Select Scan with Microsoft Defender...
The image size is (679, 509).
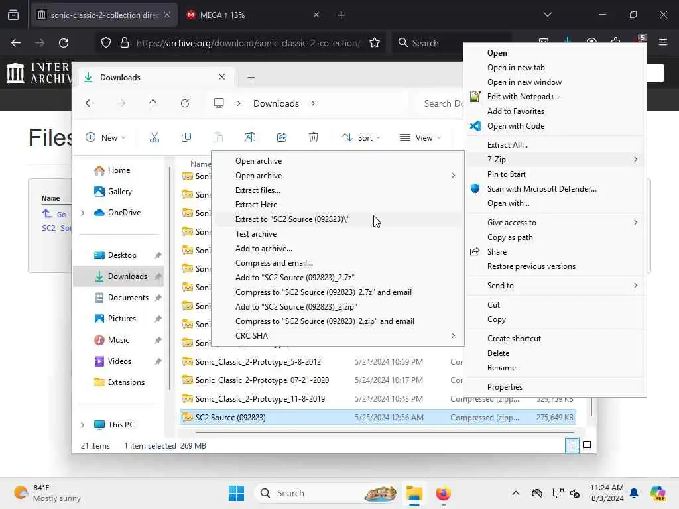pos(555,189)
